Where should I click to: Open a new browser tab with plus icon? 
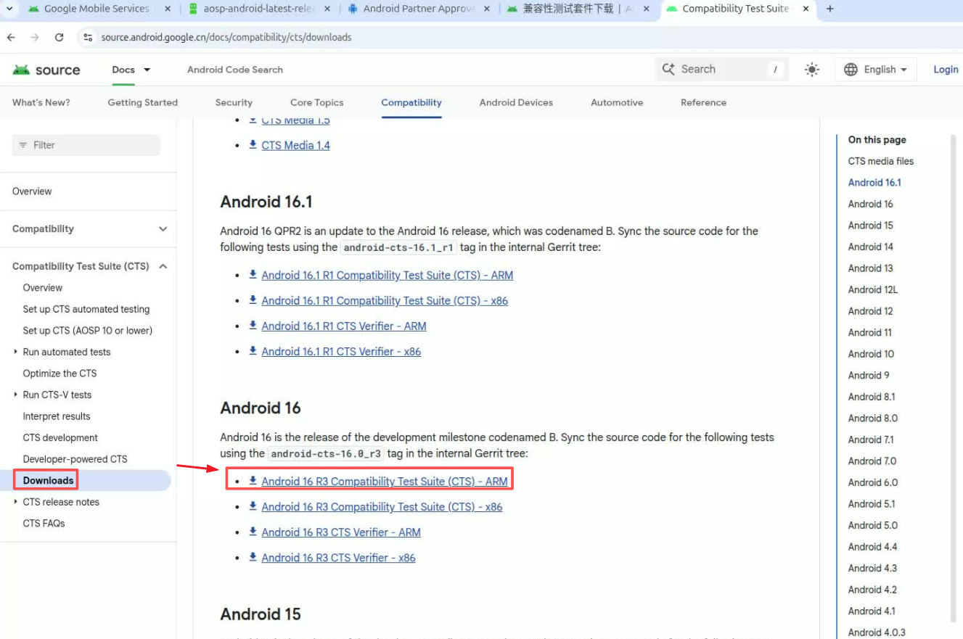[830, 9]
